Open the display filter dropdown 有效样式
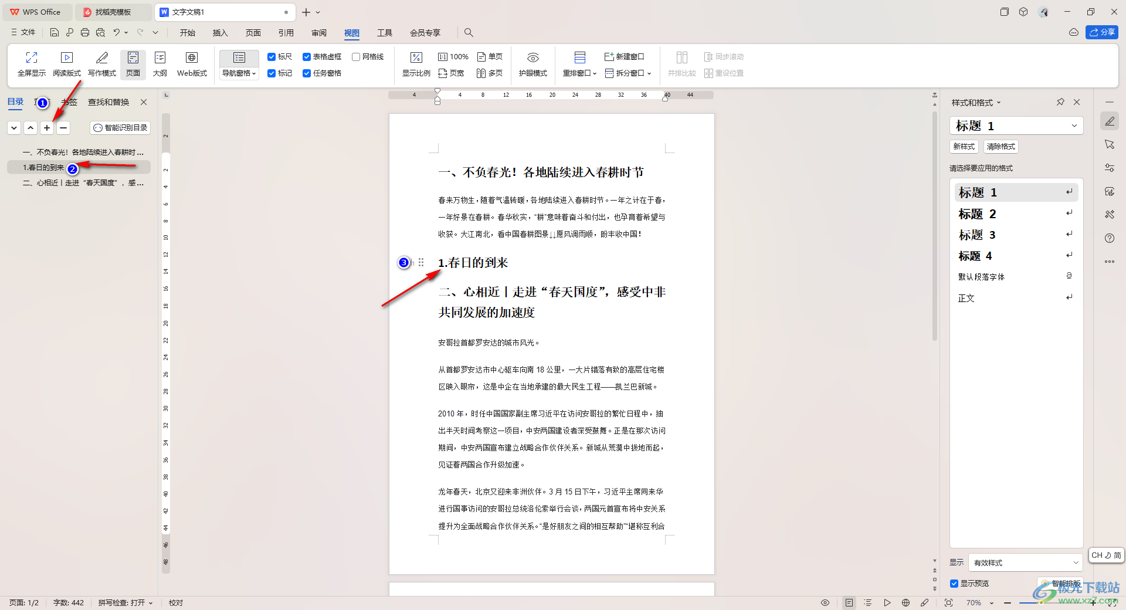Image resolution: width=1126 pixels, height=610 pixels. coord(1025,562)
